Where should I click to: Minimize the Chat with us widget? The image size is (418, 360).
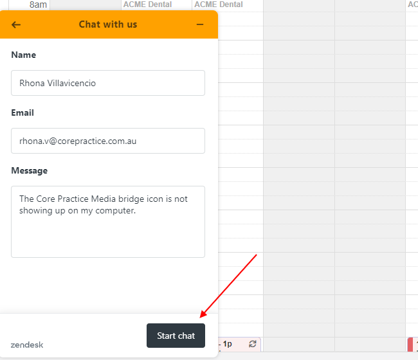point(200,24)
